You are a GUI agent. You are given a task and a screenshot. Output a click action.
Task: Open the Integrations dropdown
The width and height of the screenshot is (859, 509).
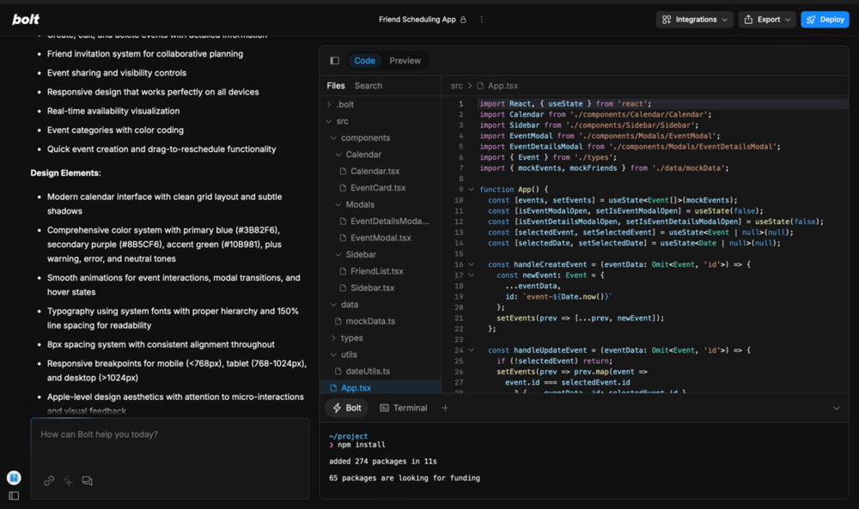pos(695,20)
